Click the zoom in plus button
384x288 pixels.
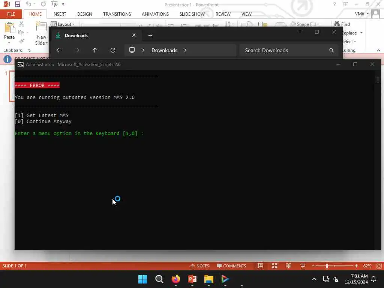356,266
